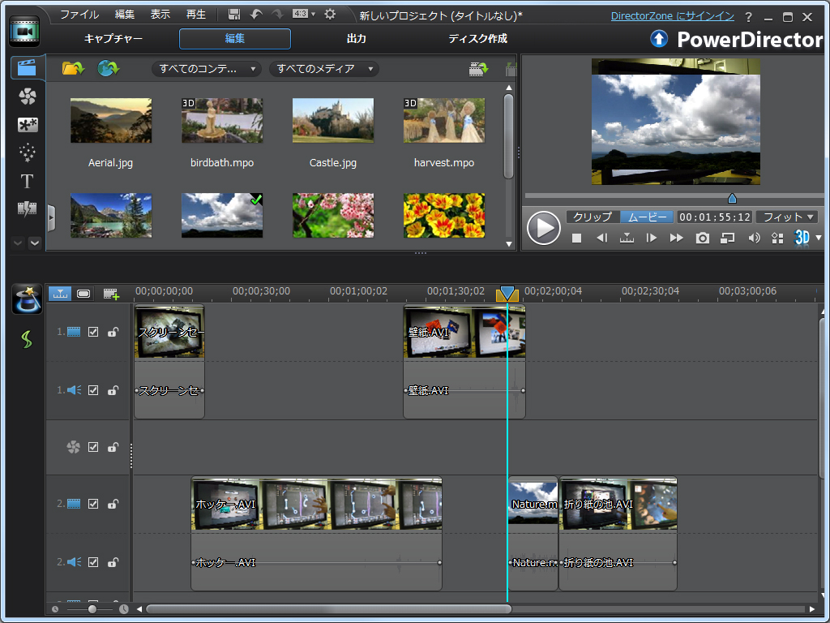Open the 表示 menu

(x=160, y=13)
